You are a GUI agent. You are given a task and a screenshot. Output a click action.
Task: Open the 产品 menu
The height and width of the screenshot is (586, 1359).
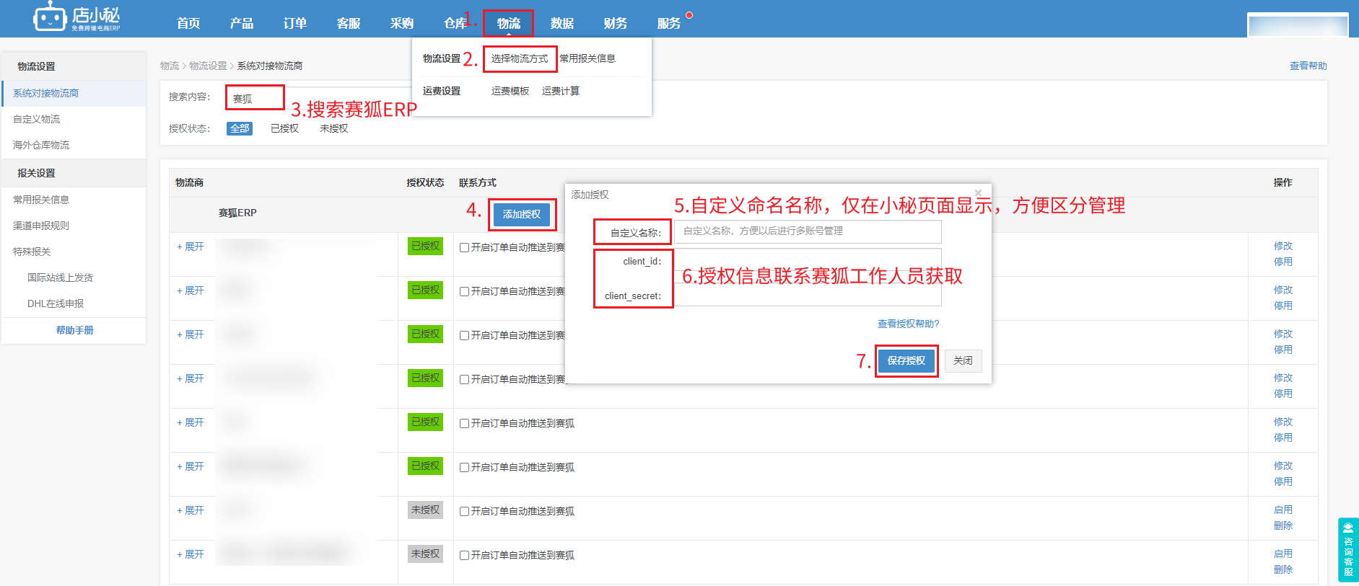coord(242,23)
